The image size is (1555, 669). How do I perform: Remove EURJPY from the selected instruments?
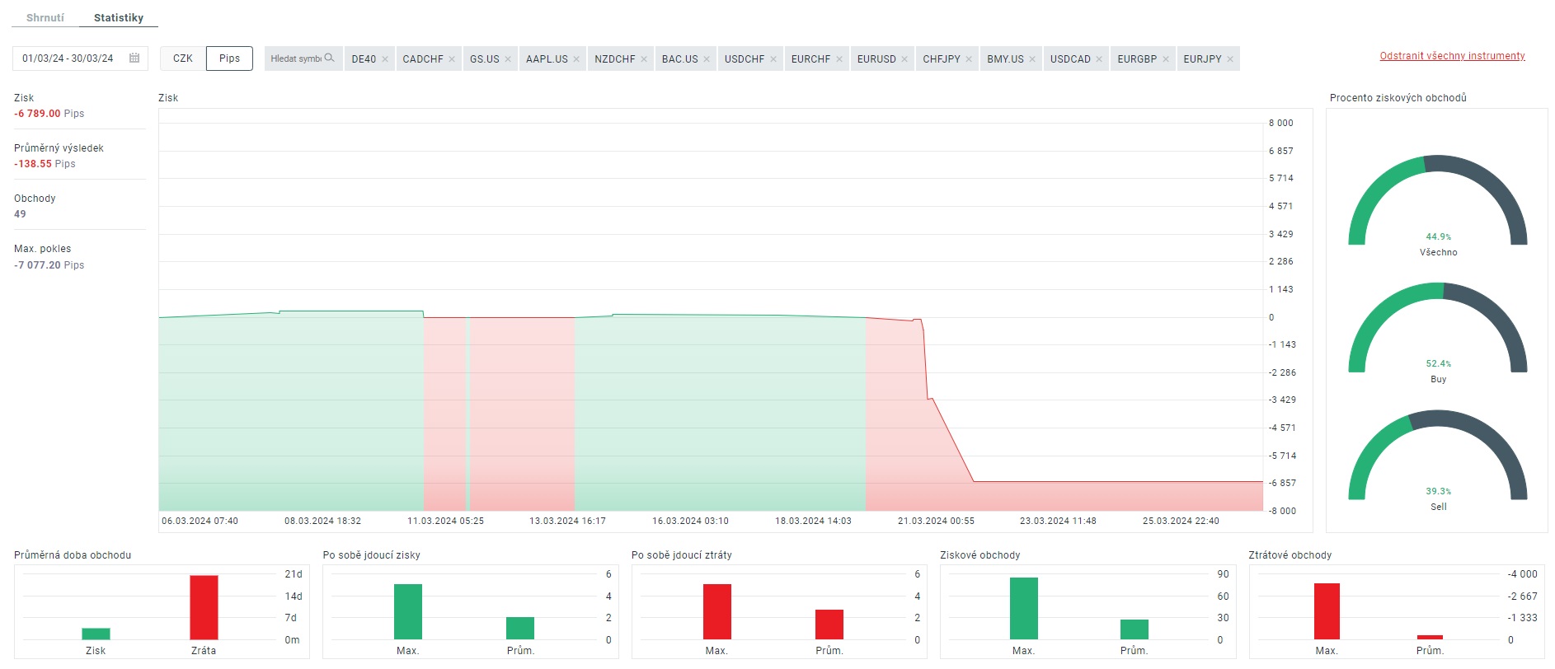[1230, 59]
